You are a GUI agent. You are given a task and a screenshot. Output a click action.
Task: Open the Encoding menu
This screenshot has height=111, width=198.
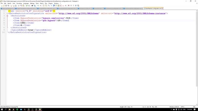[19, 3]
